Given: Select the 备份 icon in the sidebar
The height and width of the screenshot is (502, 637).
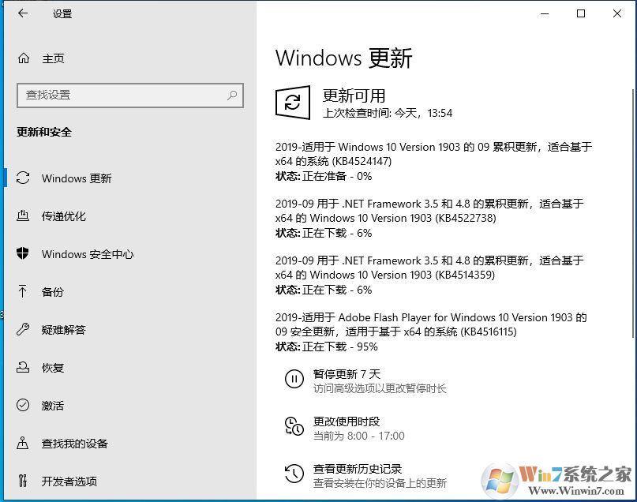Looking at the screenshot, I should [24, 292].
